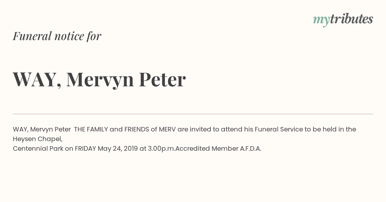The image size is (386, 202).
Task: Click the large "WAY, Mervyn Peter" title
Action: [99, 80]
